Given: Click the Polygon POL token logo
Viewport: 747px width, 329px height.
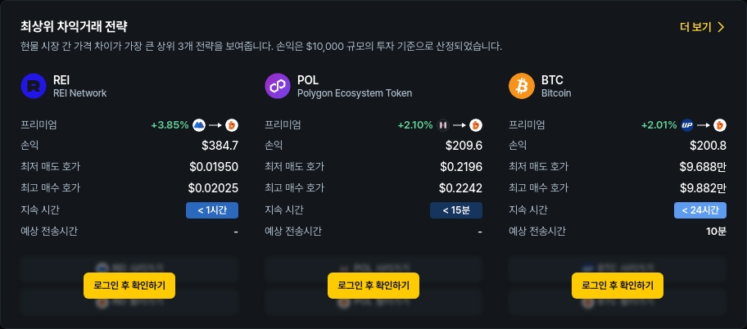Looking at the screenshot, I should click(278, 86).
